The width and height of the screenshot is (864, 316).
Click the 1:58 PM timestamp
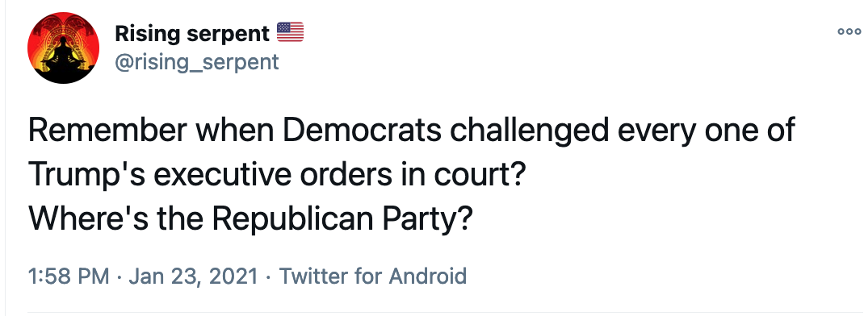point(69,275)
